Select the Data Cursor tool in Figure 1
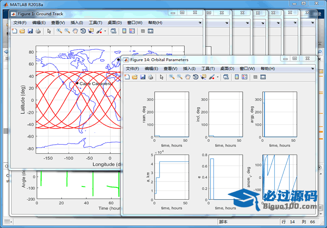This screenshot has height=228, width=327. coord(91,31)
